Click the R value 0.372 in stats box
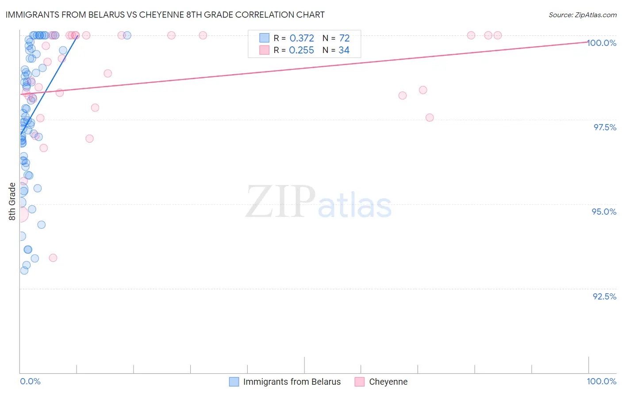 click(x=302, y=38)
